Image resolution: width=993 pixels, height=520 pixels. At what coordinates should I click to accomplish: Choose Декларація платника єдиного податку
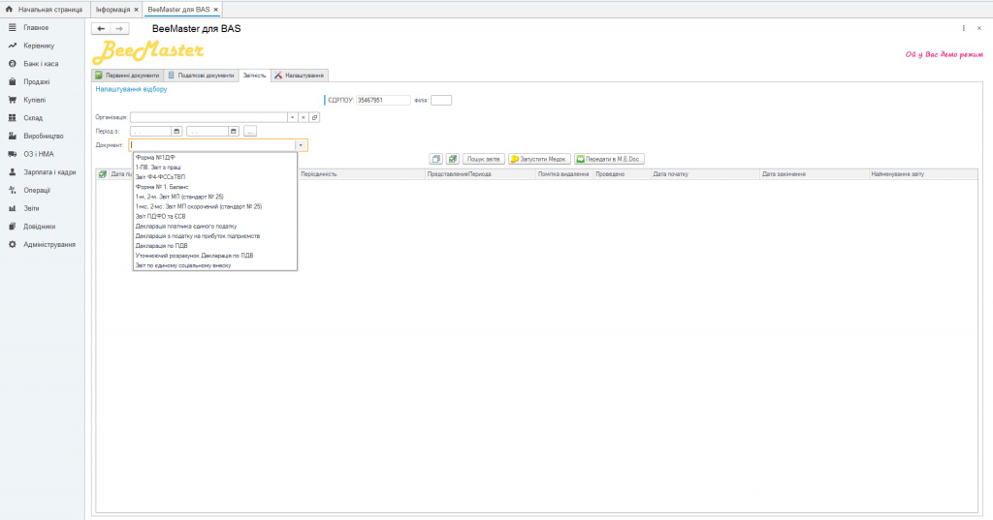coord(214,226)
